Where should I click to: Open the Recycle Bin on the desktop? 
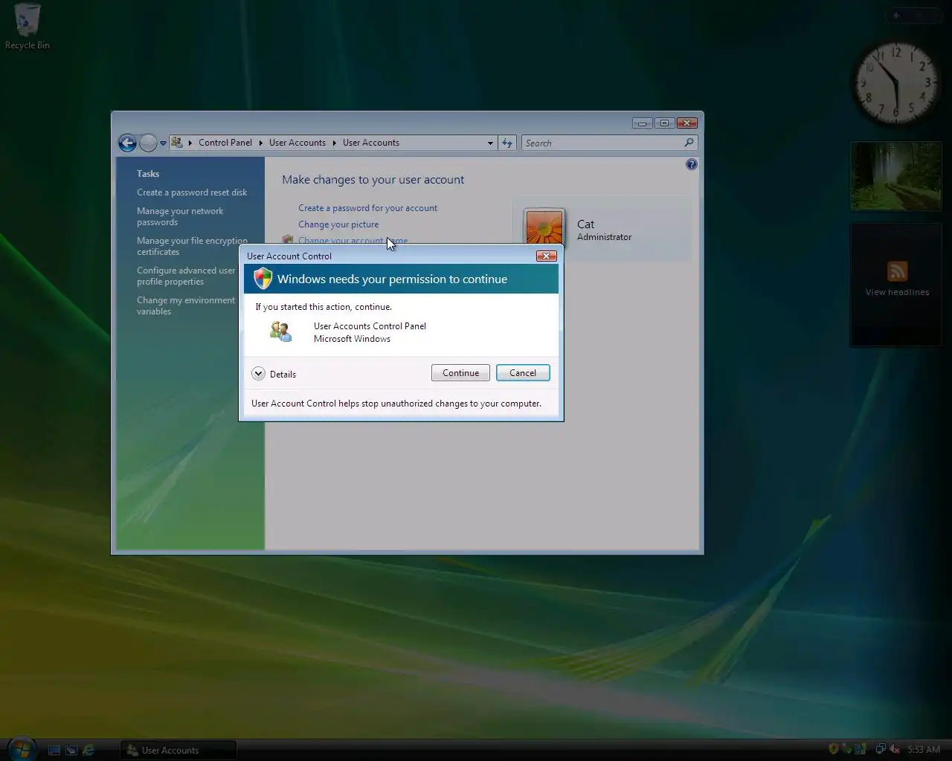point(27,27)
